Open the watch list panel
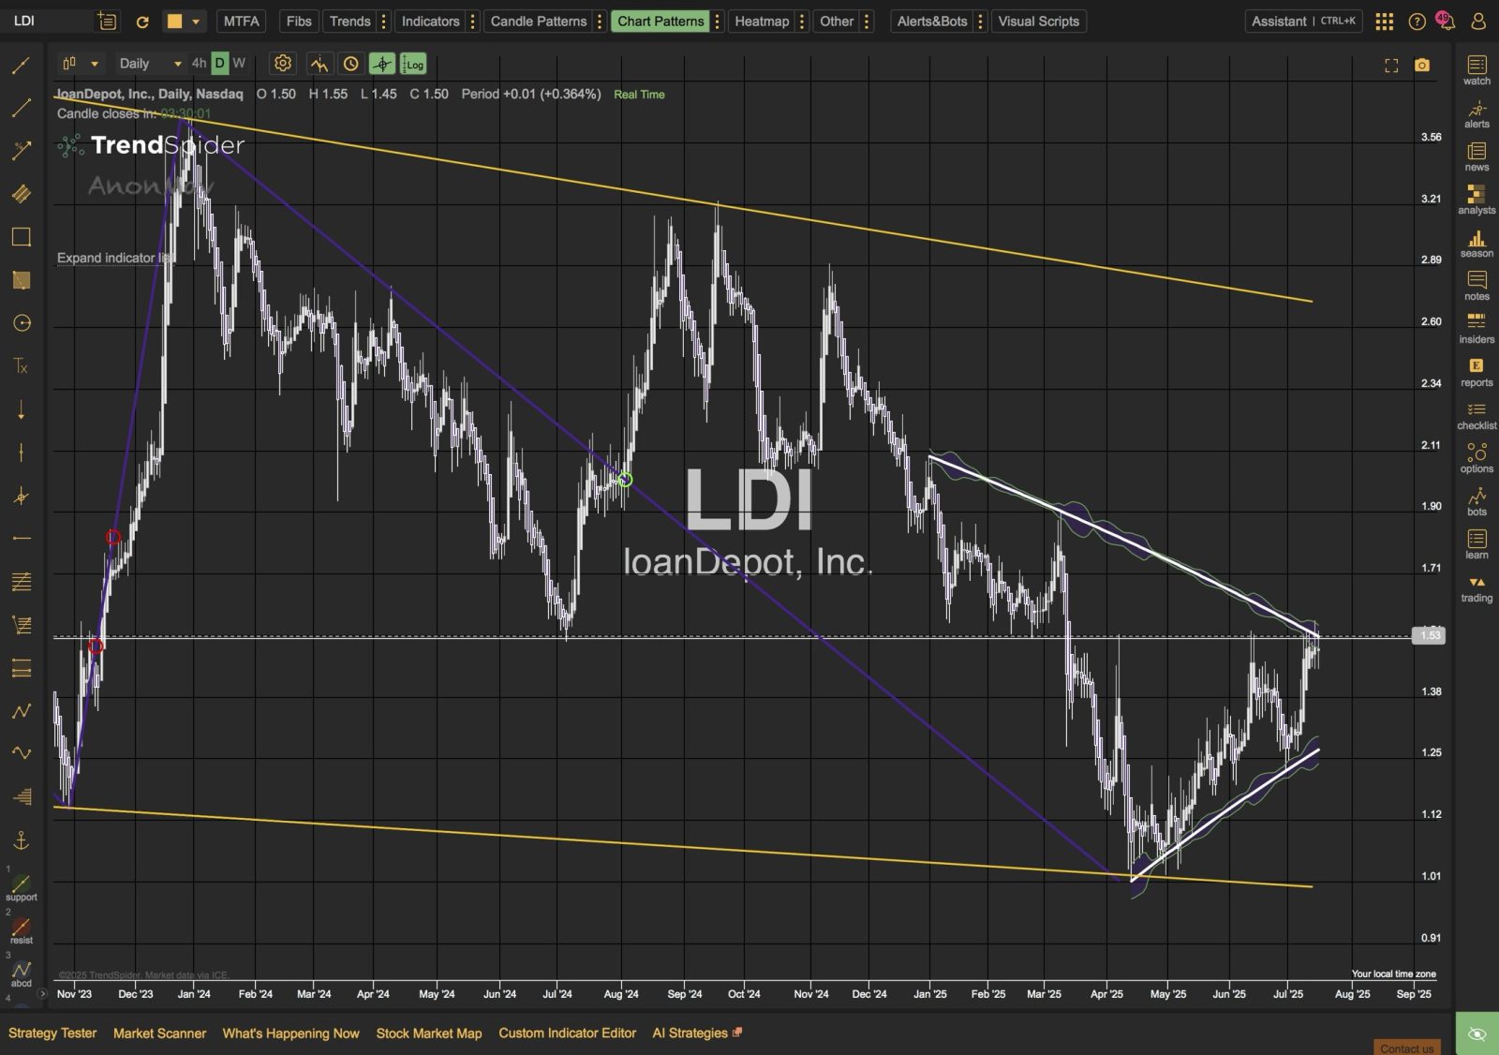The width and height of the screenshot is (1499, 1055). [1477, 70]
